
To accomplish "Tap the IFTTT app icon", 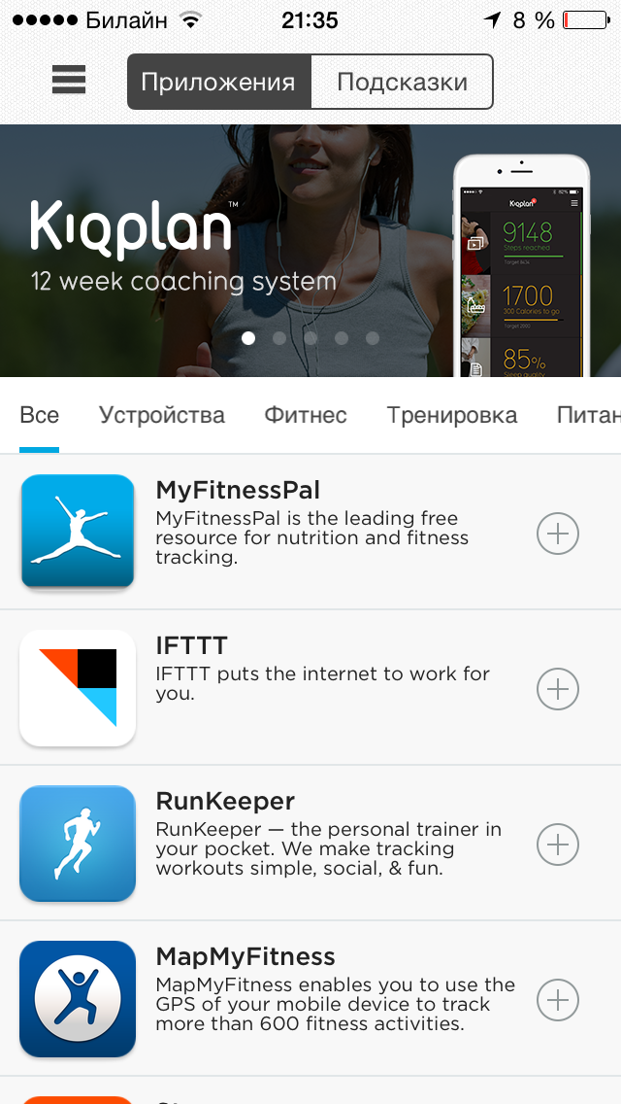I will [78, 688].
